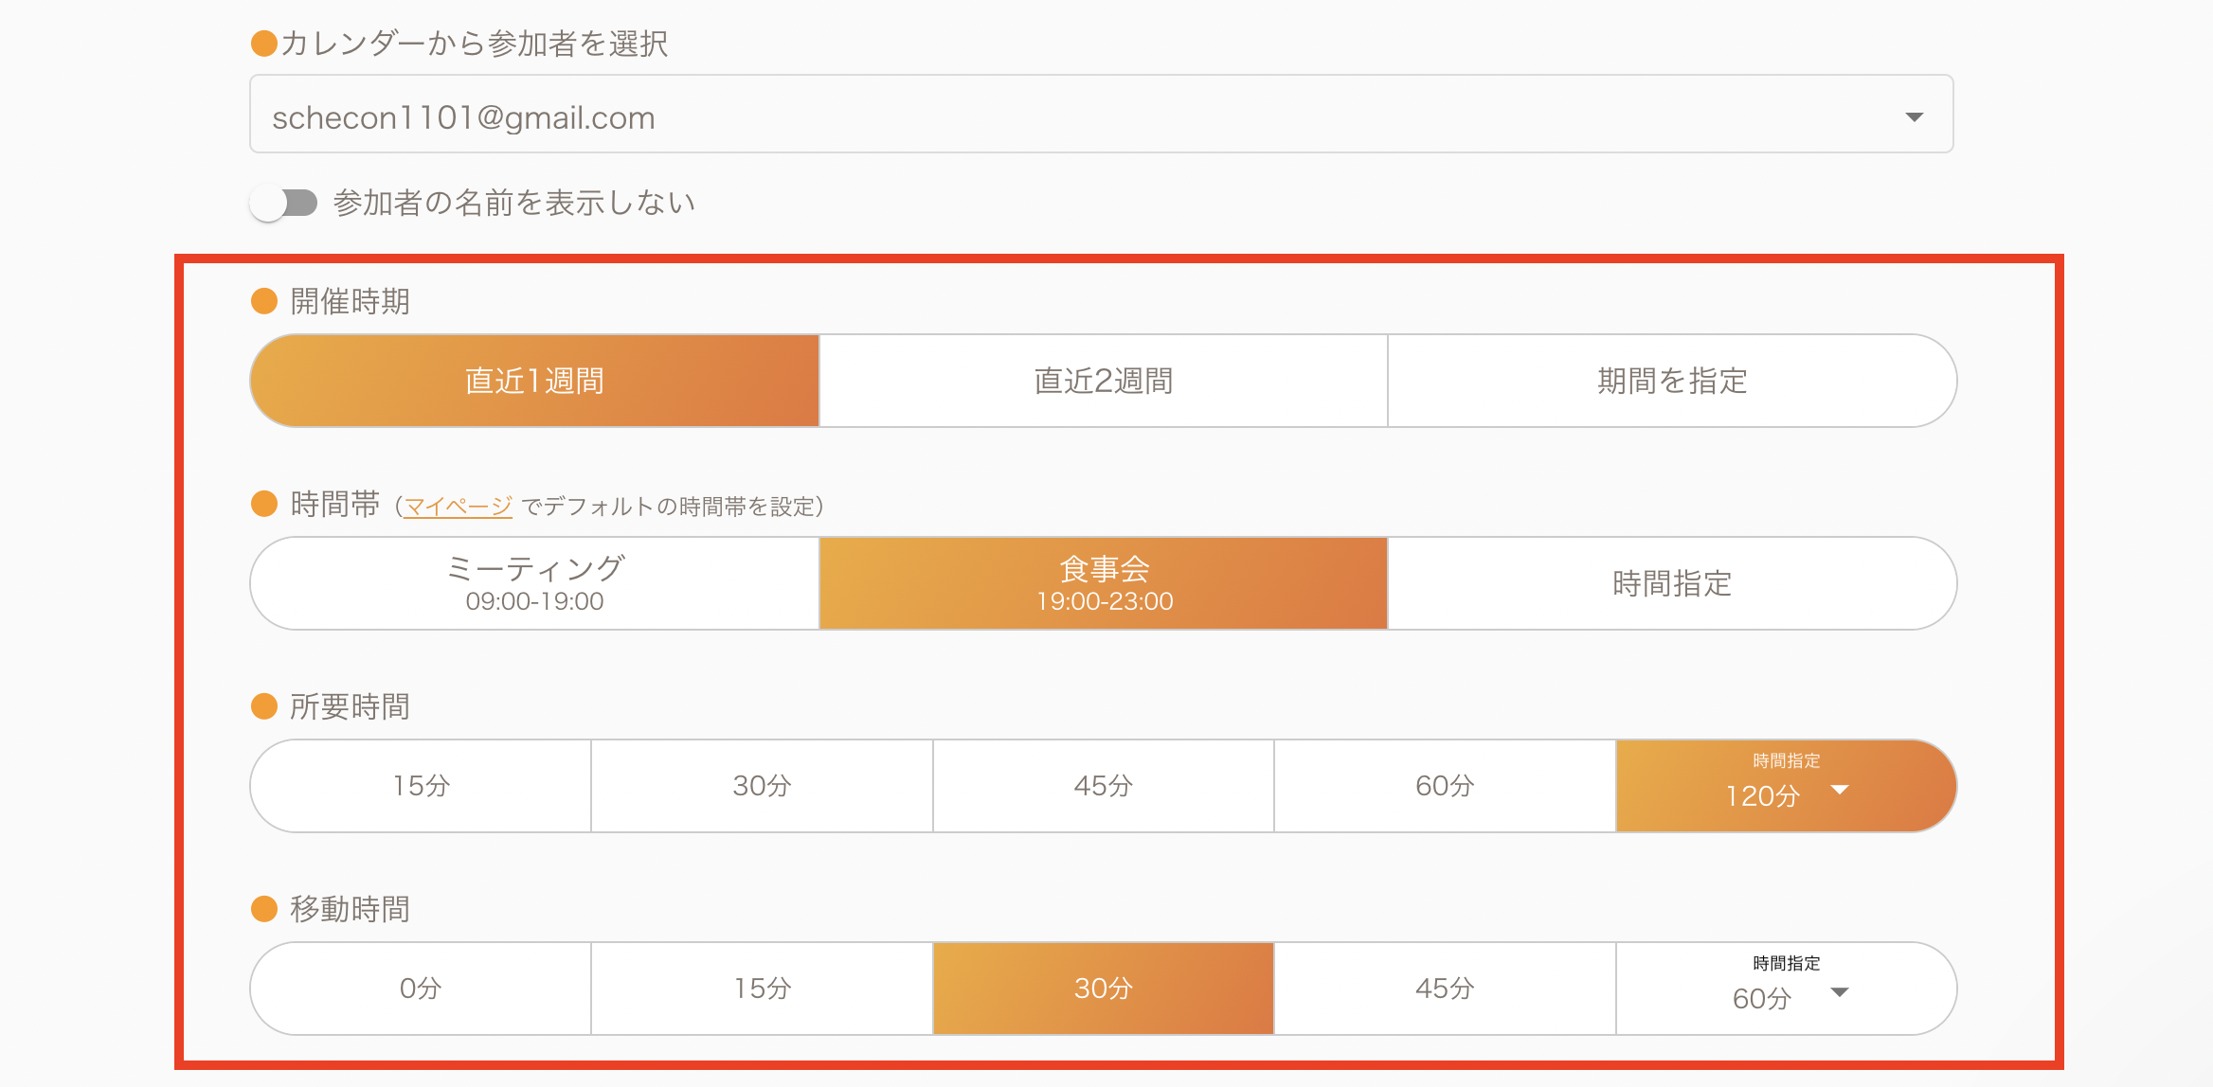Select 食事会 19:00-23:00 time slot
The height and width of the screenshot is (1087, 2213).
point(1103,583)
